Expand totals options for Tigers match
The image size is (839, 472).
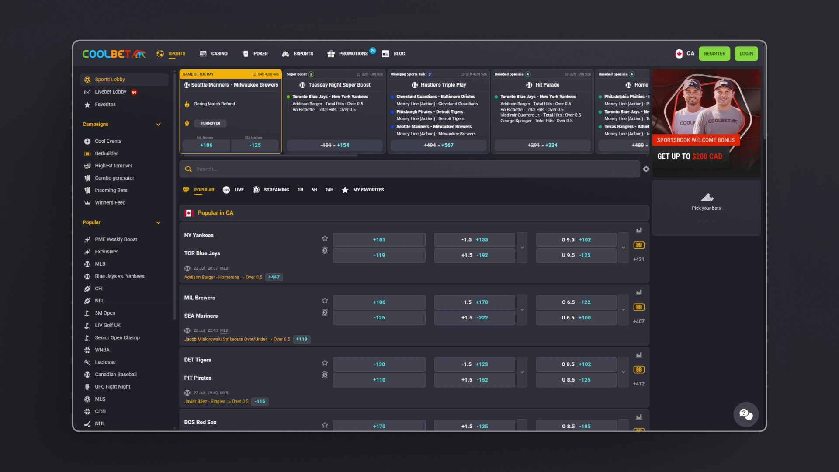point(624,372)
